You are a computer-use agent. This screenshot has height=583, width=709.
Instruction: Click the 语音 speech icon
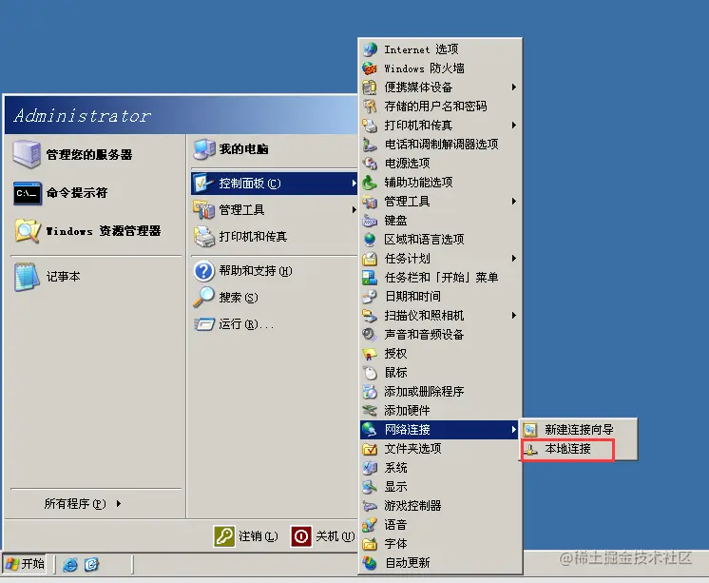(x=370, y=525)
